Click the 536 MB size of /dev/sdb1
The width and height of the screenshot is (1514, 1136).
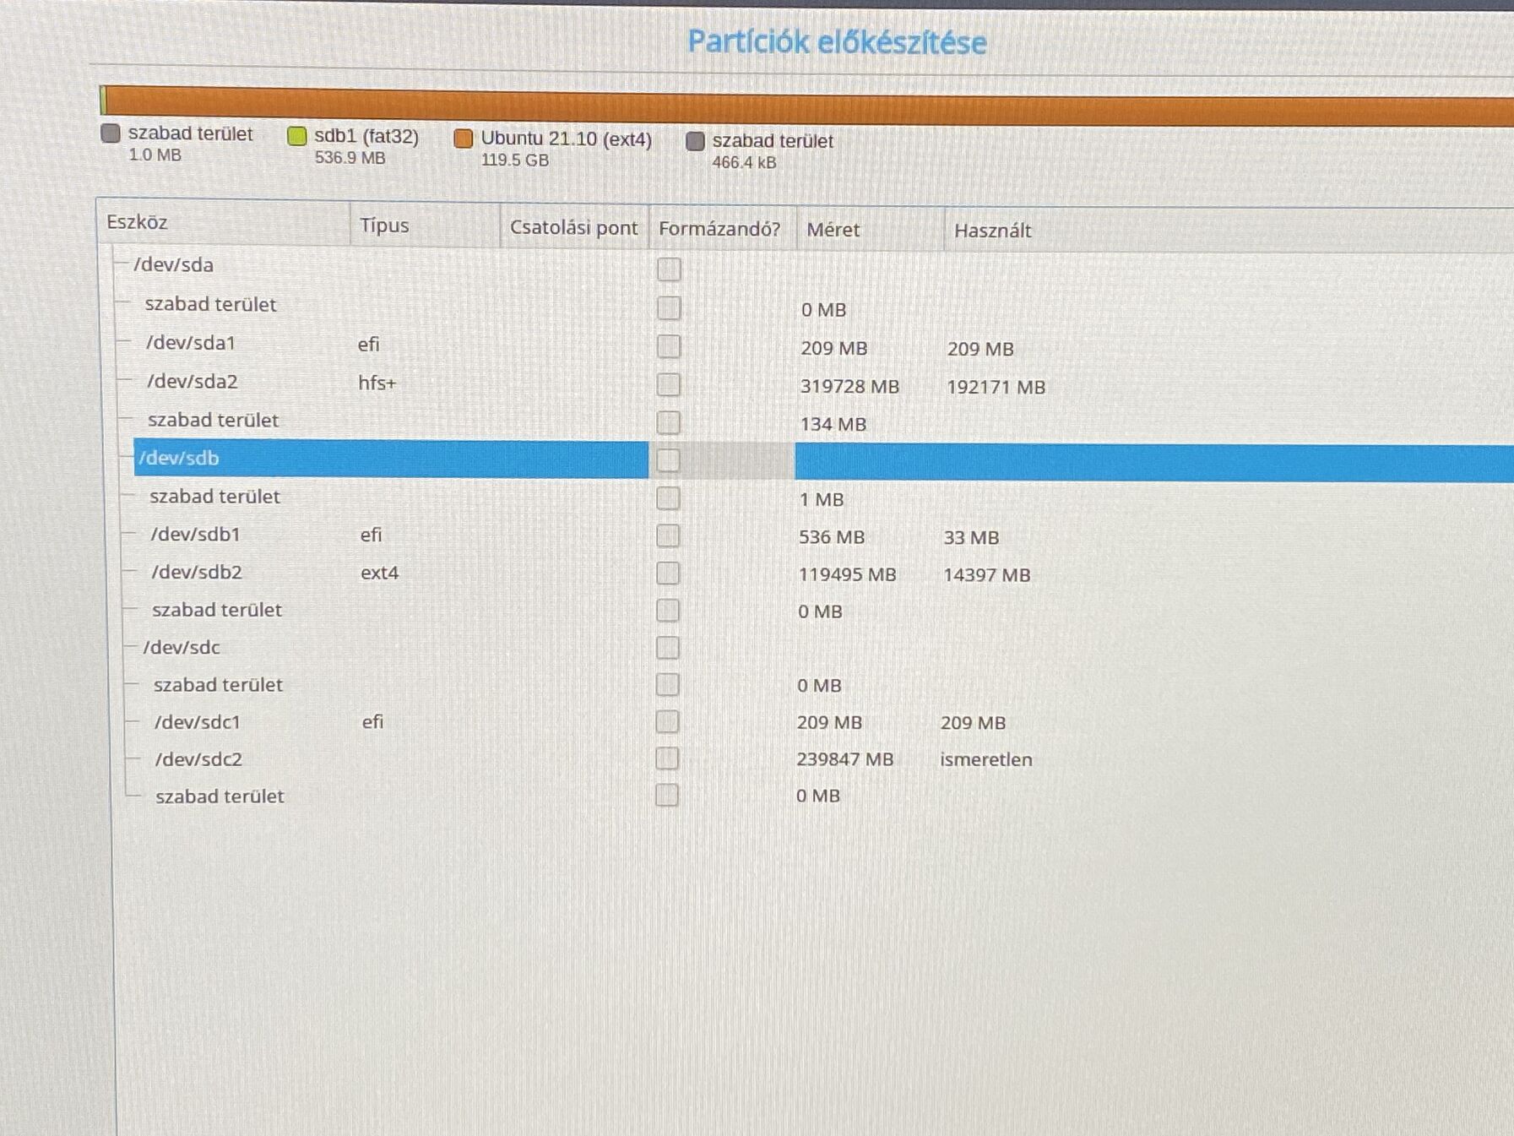(x=832, y=537)
